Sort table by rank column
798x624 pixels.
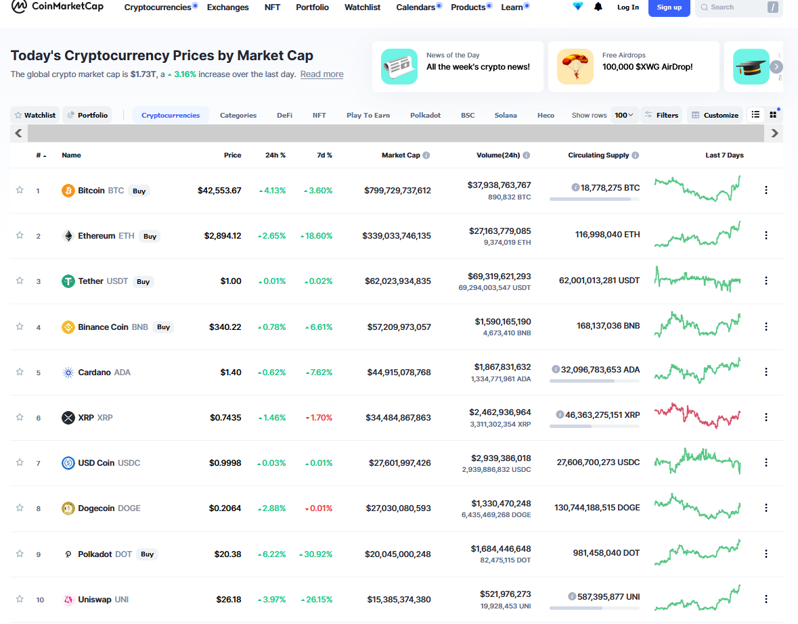(x=41, y=155)
